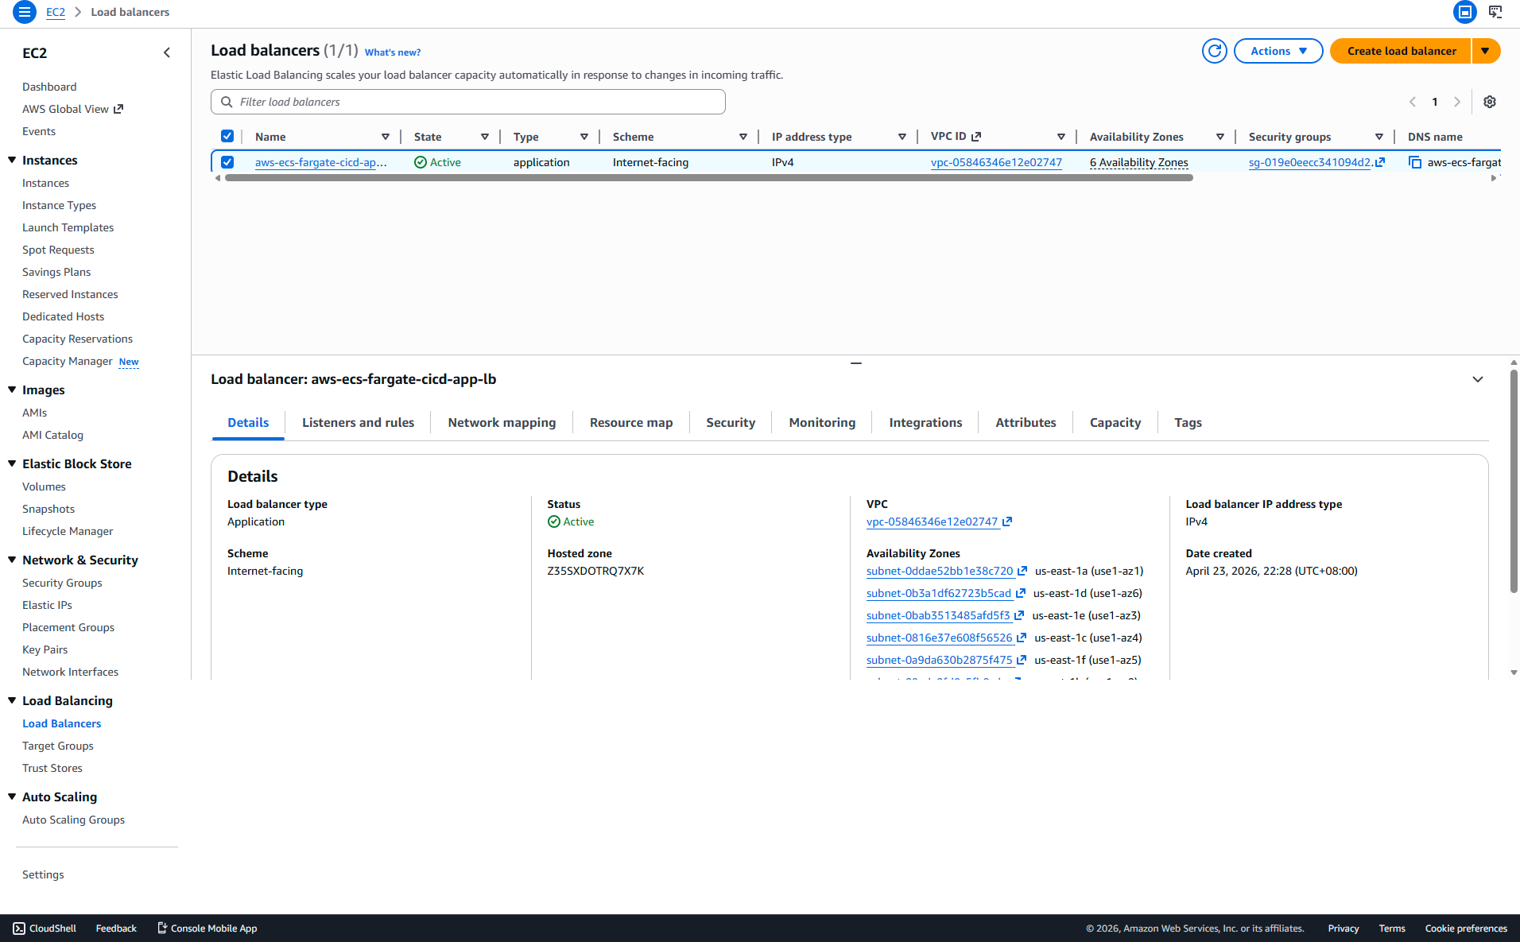Open the Network mapping tab
Viewport: 1520px width, 942px height.
coord(502,423)
